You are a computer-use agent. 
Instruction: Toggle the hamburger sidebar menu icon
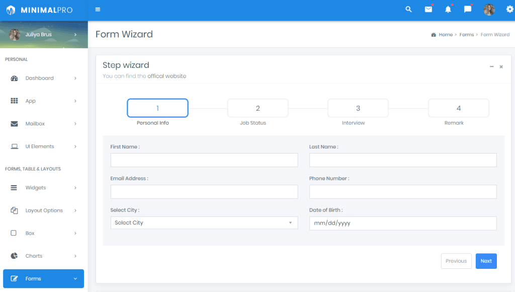click(98, 10)
